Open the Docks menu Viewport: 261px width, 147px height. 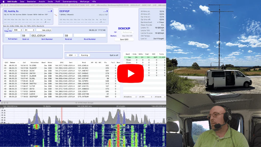[50, 2]
